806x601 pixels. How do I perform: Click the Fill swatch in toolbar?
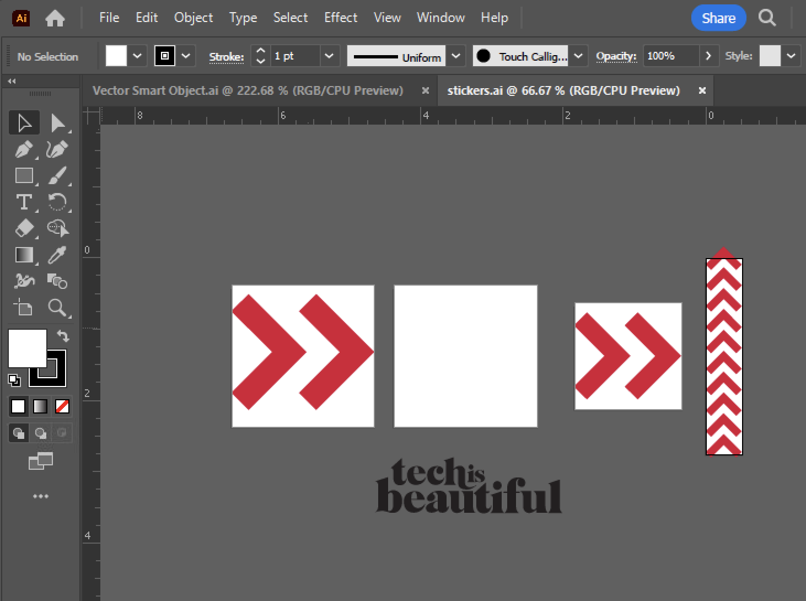tap(27, 348)
